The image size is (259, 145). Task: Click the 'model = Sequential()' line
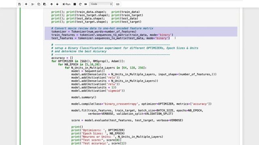point(88,71)
